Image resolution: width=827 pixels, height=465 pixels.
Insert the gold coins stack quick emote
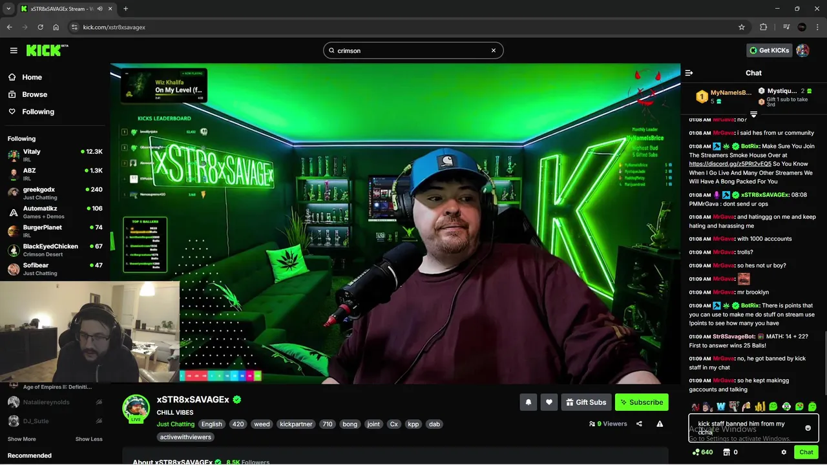coord(760,407)
